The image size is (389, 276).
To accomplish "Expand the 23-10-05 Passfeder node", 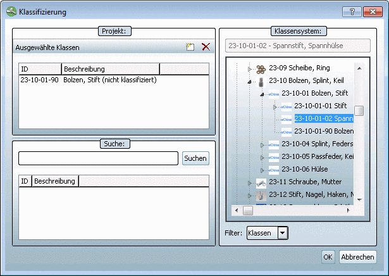I will (262, 158).
